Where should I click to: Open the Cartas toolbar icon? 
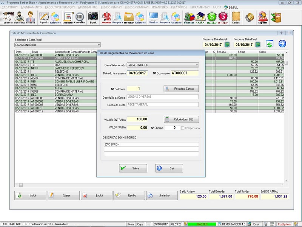[x=236, y=17]
